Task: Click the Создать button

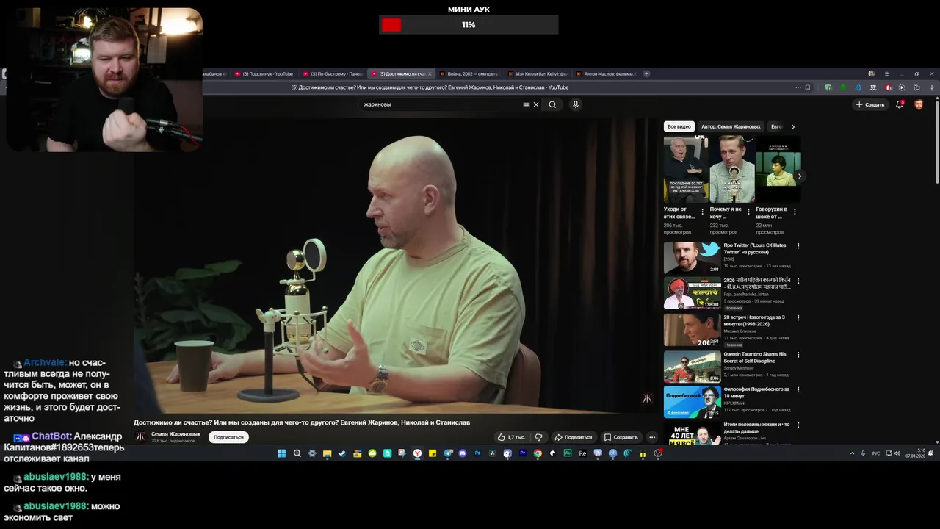Action: tap(870, 104)
